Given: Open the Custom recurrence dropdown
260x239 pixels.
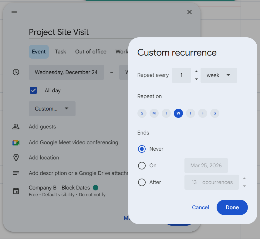Looking at the screenshot, I should pos(52,108).
